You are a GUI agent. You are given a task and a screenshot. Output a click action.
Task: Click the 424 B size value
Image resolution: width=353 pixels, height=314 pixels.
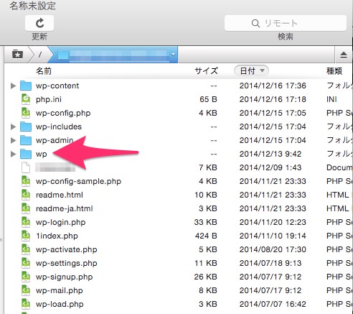tap(206, 236)
